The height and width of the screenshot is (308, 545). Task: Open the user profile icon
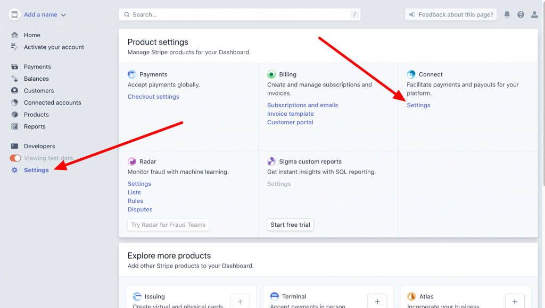[534, 14]
